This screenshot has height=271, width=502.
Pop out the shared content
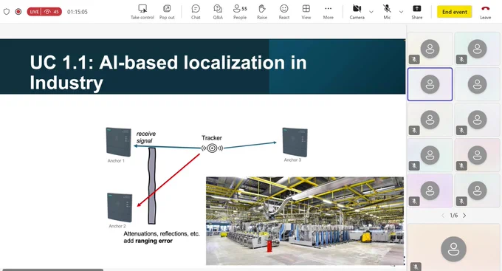tap(167, 12)
